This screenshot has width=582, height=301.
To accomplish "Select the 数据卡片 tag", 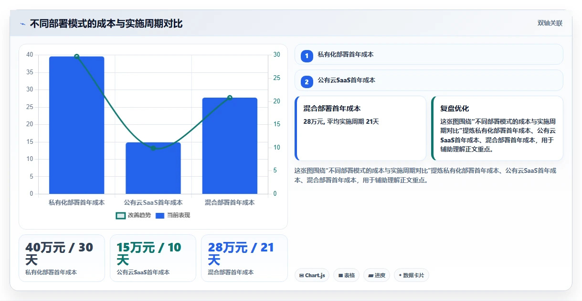I will (411, 275).
